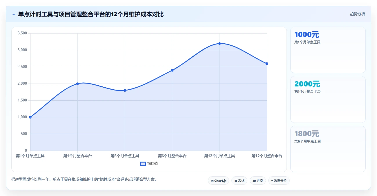Click the 3,000 y-axis tick label
This screenshot has height=196, width=377.
point(22,50)
